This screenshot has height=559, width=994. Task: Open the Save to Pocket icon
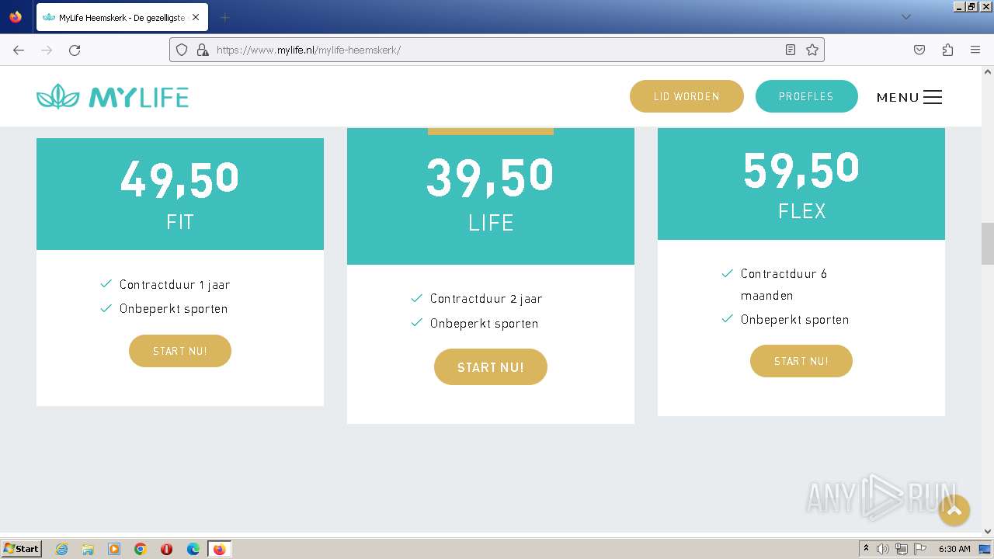[919, 50]
